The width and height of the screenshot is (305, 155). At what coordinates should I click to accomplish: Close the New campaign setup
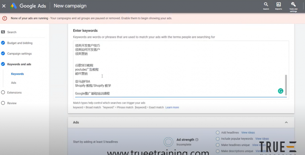pos(4,6)
